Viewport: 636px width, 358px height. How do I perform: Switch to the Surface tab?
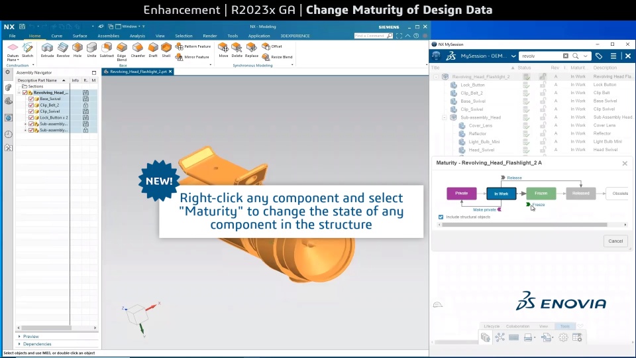[80, 36]
